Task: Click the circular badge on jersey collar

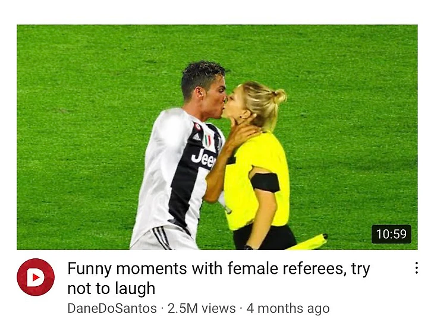Action: tap(198, 127)
